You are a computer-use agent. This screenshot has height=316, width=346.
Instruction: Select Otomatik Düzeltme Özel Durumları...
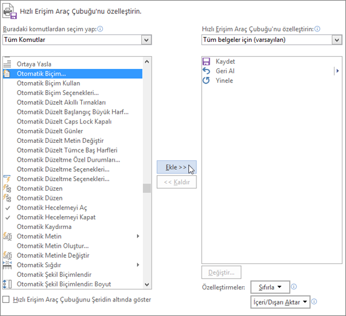[x=73, y=160]
